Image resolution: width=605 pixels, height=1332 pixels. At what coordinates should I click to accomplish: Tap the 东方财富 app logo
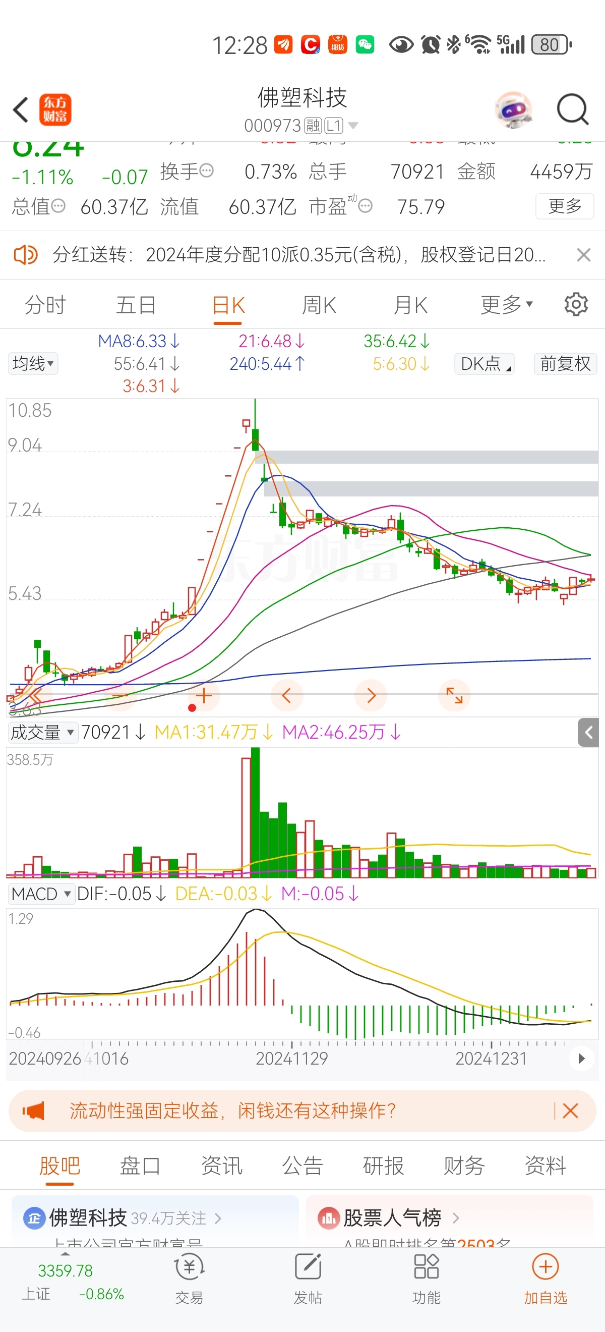coord(56,109)
